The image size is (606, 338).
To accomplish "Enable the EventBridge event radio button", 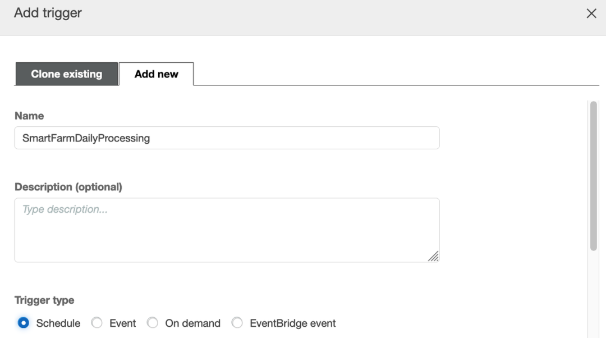I will point(237,323).
